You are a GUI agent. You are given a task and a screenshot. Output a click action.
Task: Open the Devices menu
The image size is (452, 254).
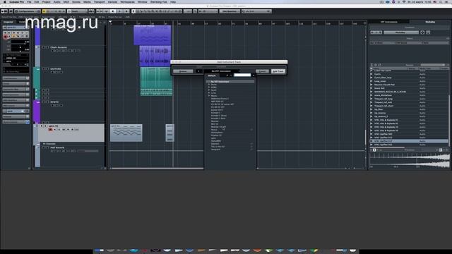(112, 1)
